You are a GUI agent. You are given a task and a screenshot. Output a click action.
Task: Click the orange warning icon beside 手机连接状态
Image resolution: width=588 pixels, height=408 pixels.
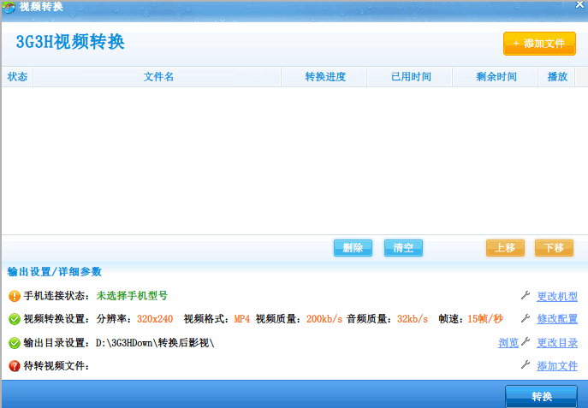[x=15, y=296]
